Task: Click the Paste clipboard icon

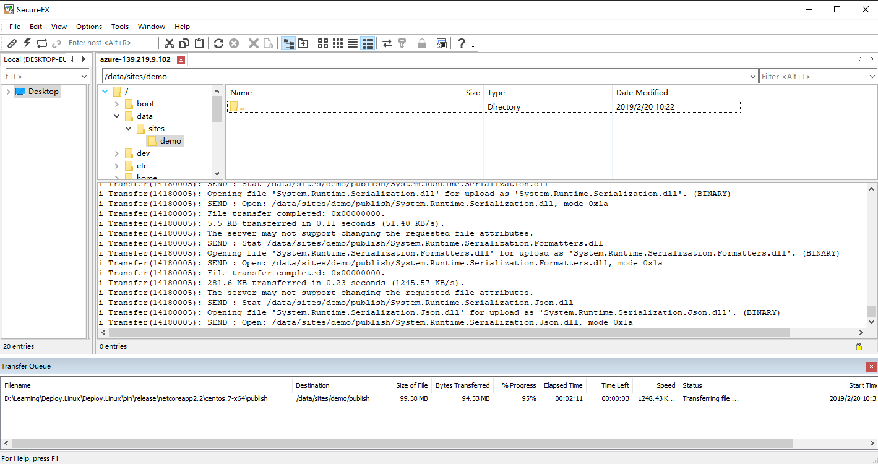Action: [x=199, y=43]
